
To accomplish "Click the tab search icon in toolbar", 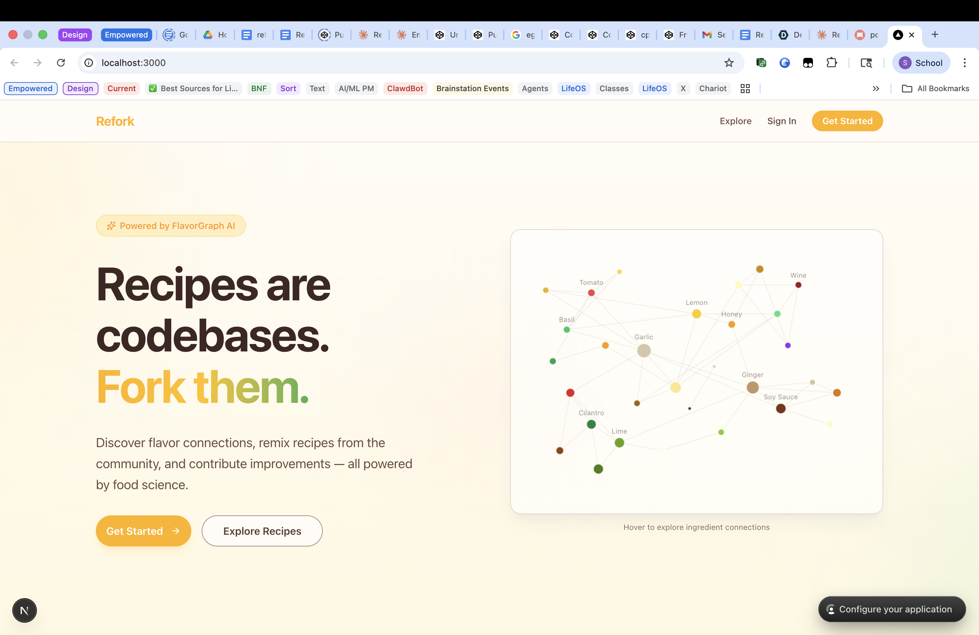I will pyautogui.click(x=866, y=62).
